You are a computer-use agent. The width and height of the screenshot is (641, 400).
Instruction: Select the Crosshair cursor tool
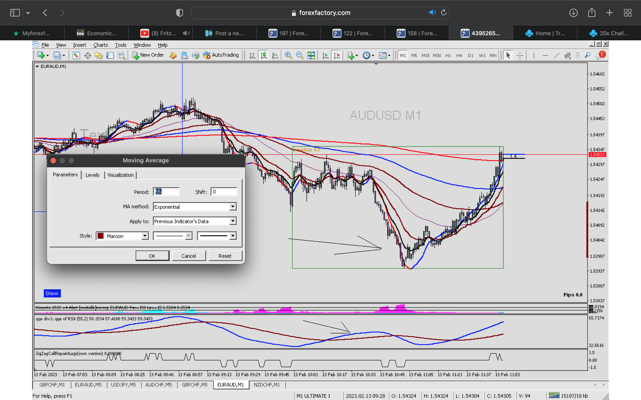520,55
